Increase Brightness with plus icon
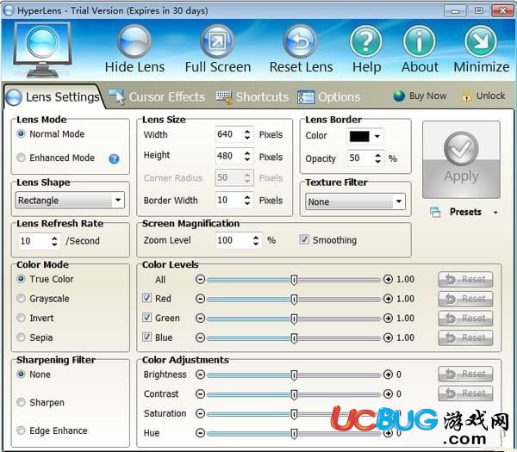Viewport: 517px width, 452px height. tap(388, 375)
